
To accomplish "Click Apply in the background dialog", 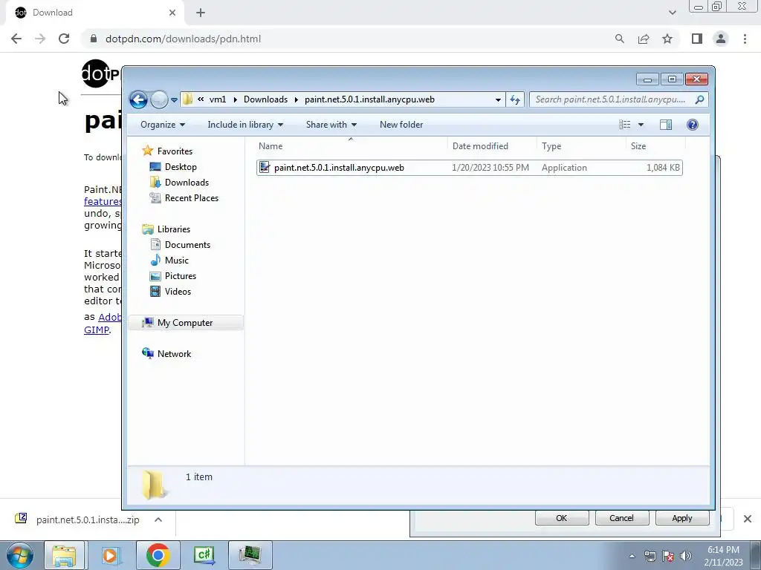I will (x=682, y=518).
